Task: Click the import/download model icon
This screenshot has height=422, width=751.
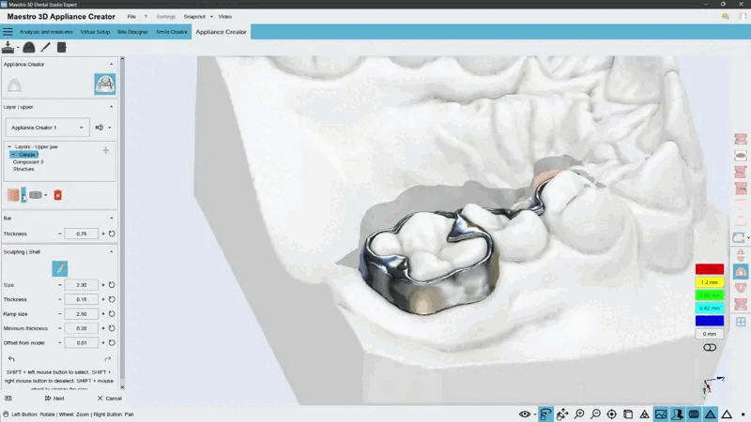Action: [x=8, y=47]
